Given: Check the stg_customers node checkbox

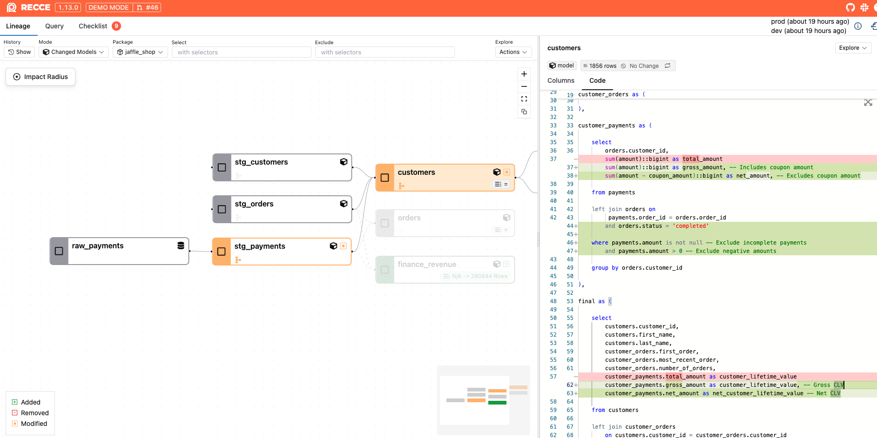Looking at the screenshot, I should click(x=222, y=167).
